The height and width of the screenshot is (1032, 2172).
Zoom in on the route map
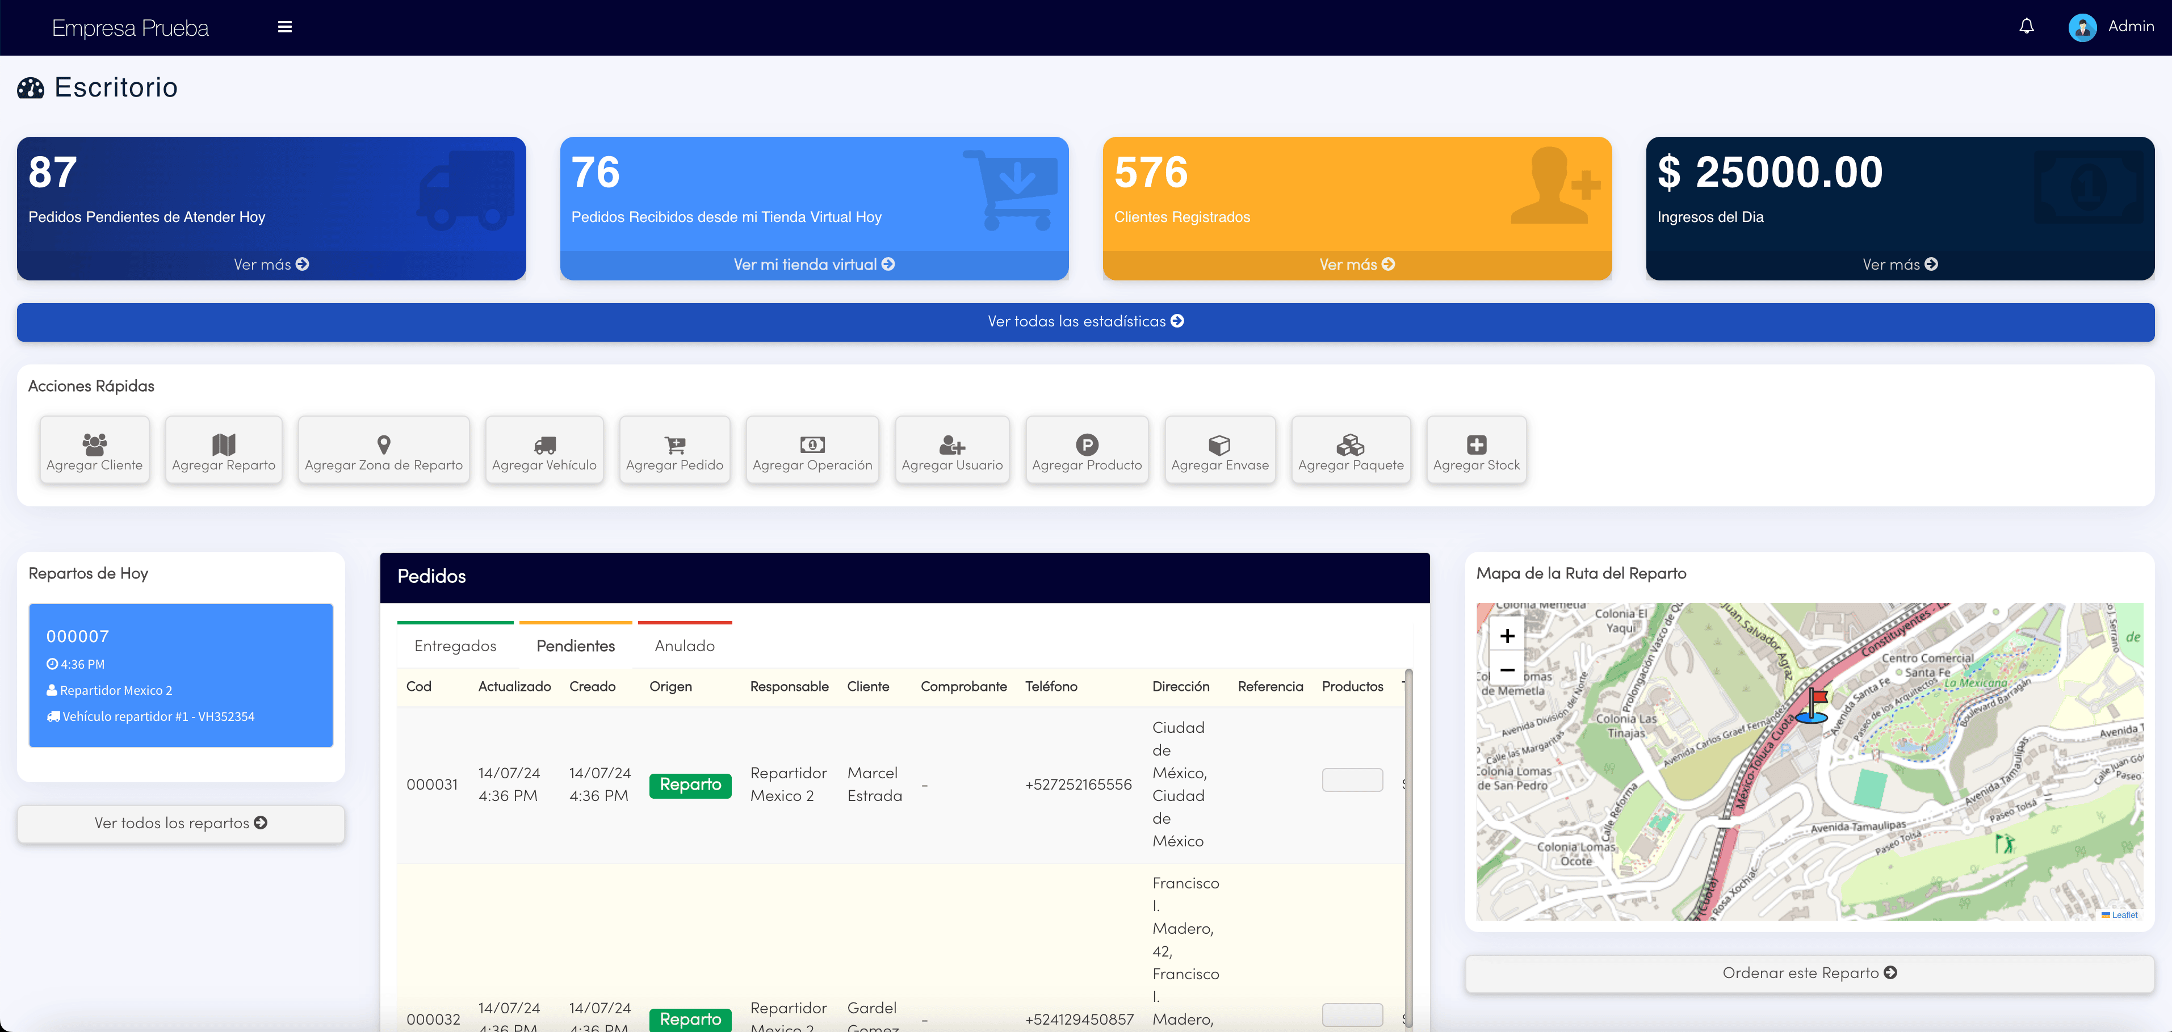click(1507, 635)
